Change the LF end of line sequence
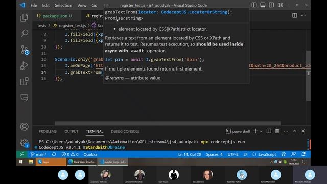Image resolution: width=327 pixels, height=184 pixels. tap(245, 154)
